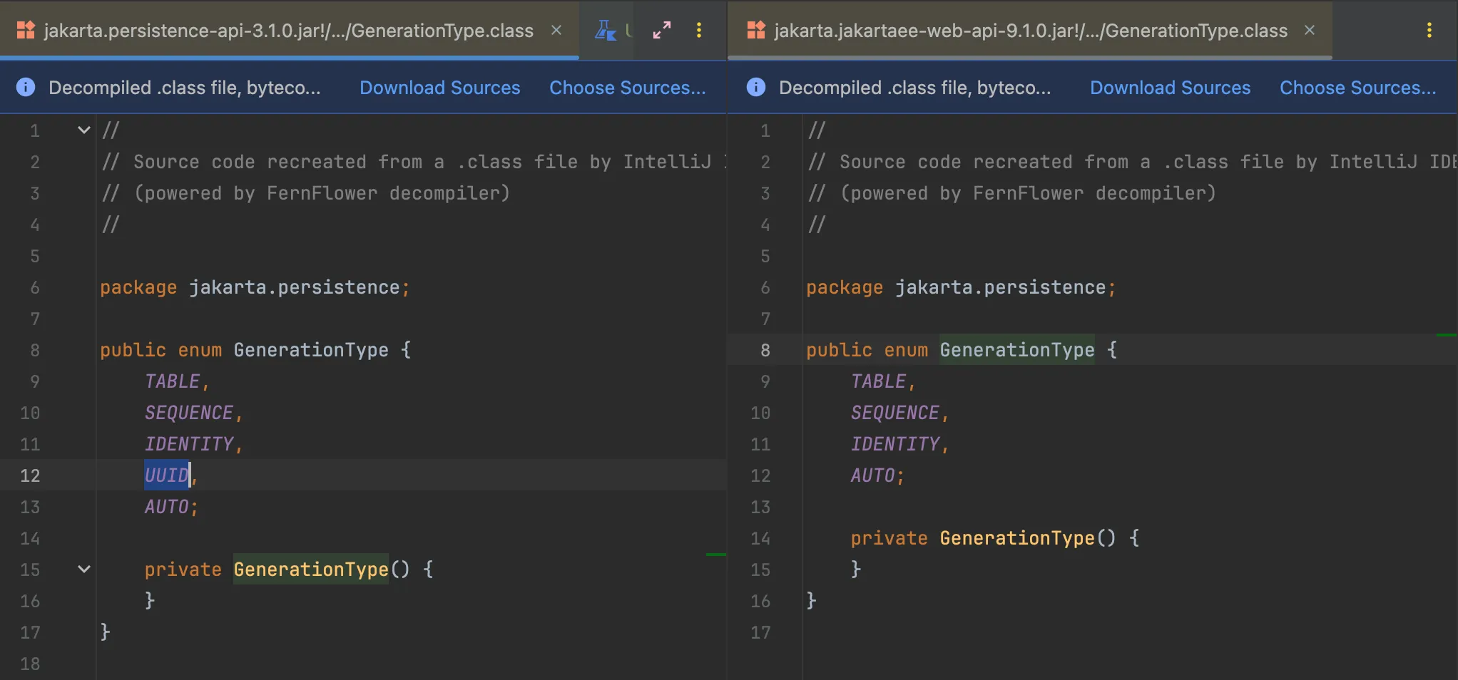
Task: Click the SEQUENCE constant in the left editor
Action: [x=189, y=413]
